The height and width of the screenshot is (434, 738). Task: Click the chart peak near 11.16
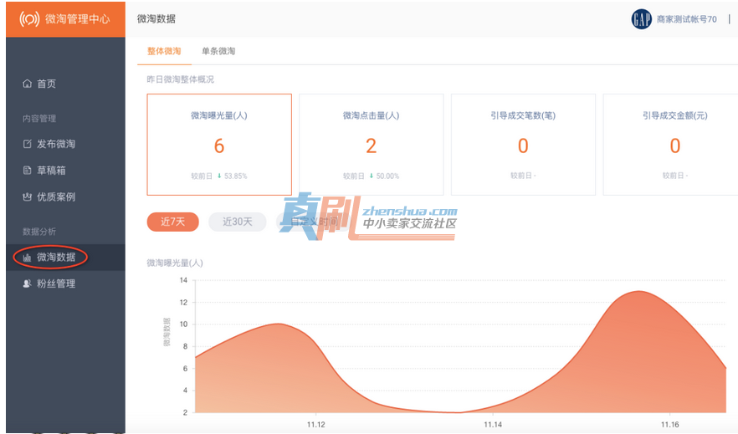(x=640, y=292)
